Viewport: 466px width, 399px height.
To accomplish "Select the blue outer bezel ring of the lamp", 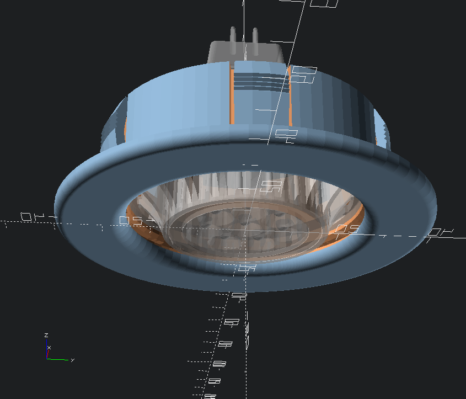I will click(94, 193).
